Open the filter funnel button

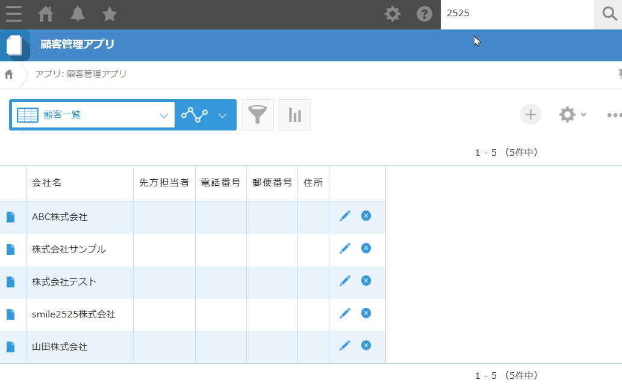pos(258,115)
